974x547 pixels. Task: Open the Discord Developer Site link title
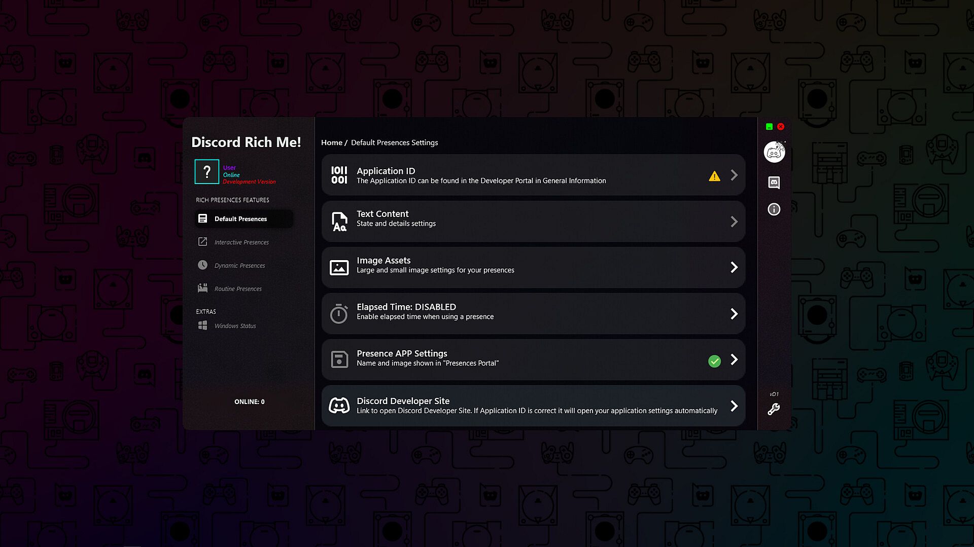(x=403, y=401)
